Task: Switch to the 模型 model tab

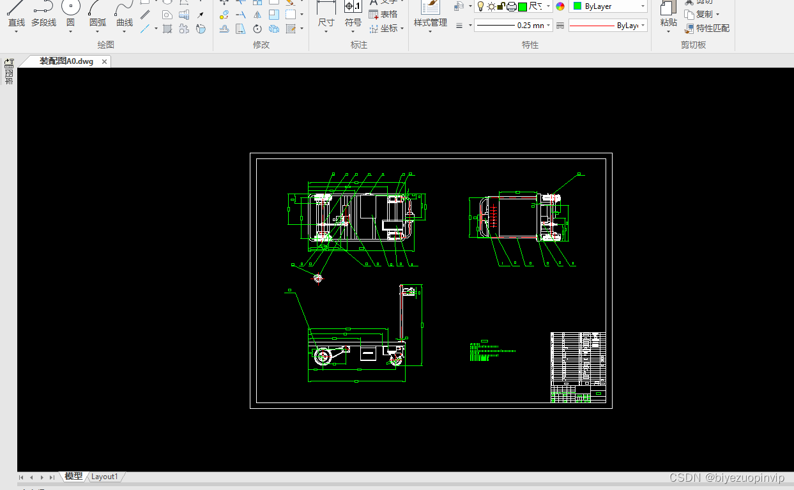Action: click(x=73, y=477)
